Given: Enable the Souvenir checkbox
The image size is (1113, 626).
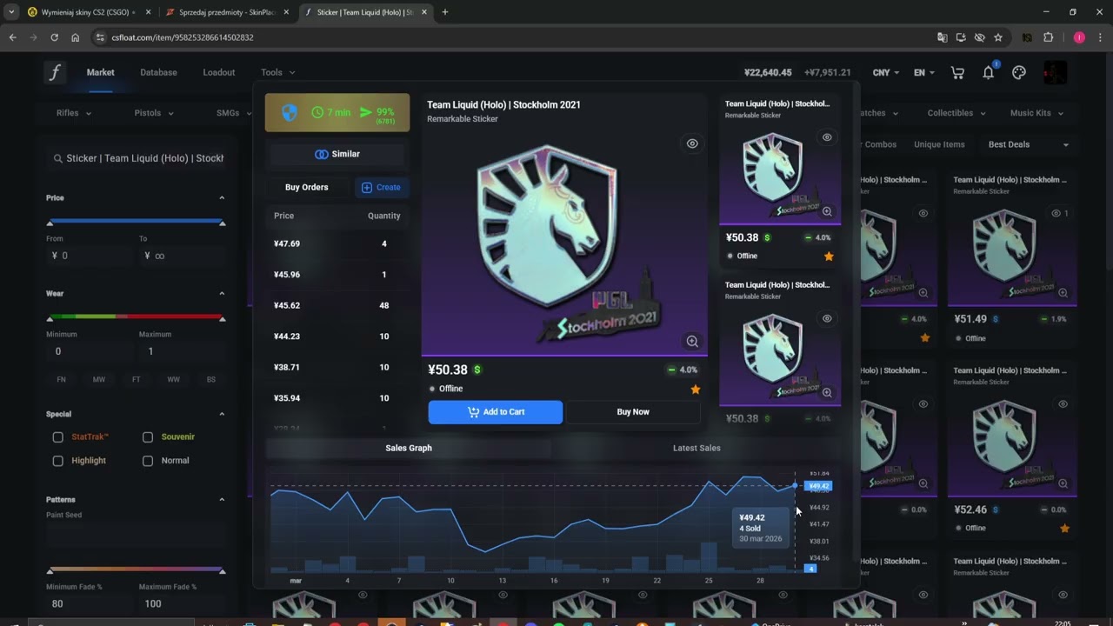Looking at the screenshot, I should [x=148, y=437].
